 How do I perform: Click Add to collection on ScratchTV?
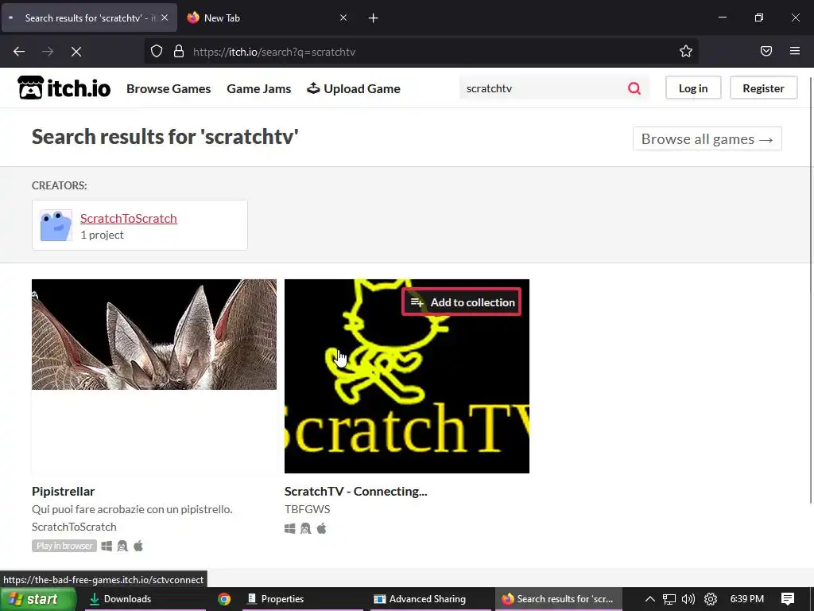pos(462,302)
